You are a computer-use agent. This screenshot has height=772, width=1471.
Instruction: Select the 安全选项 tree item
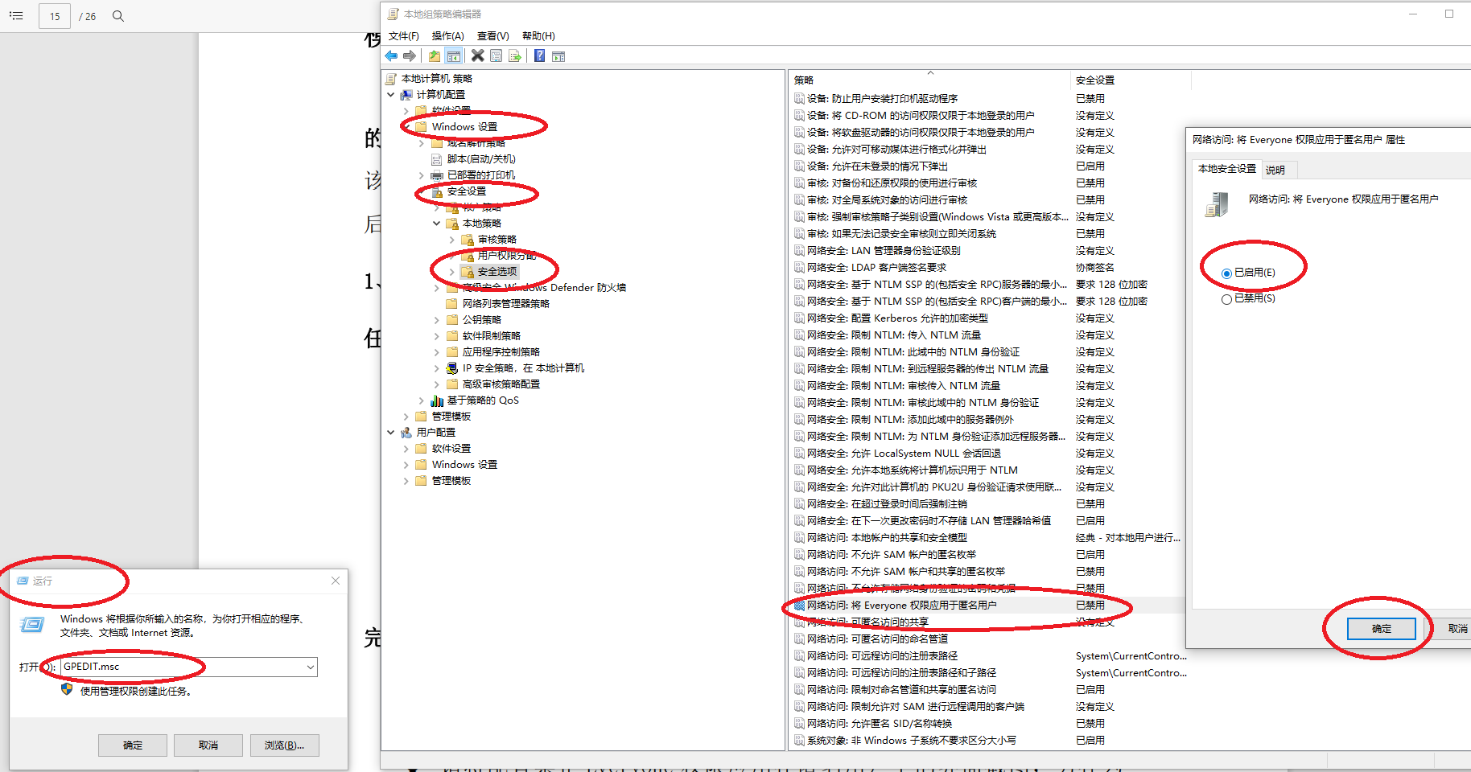click(497, 272)
